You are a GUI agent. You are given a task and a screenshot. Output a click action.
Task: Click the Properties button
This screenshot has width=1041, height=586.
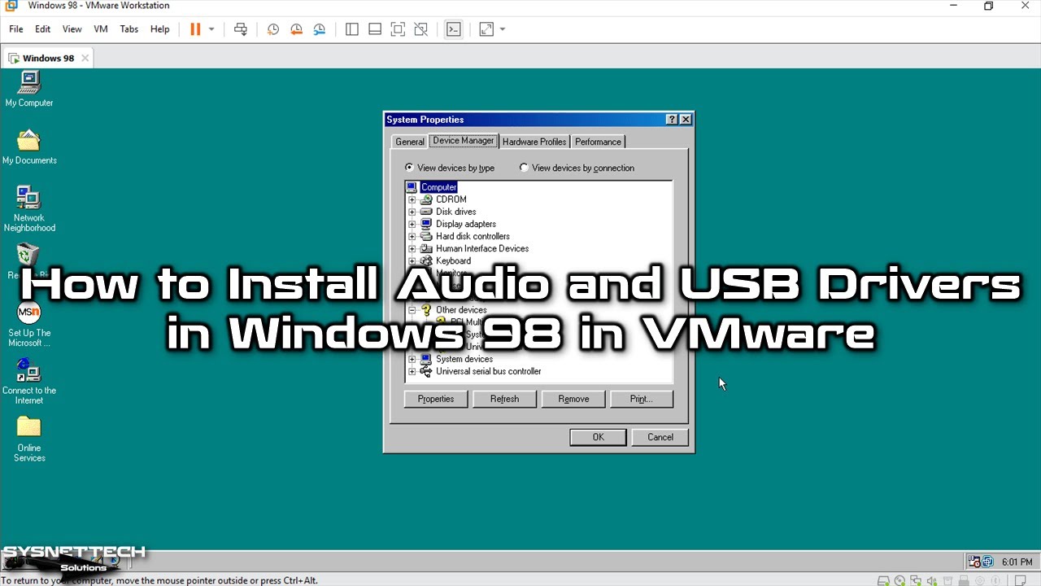436,399
